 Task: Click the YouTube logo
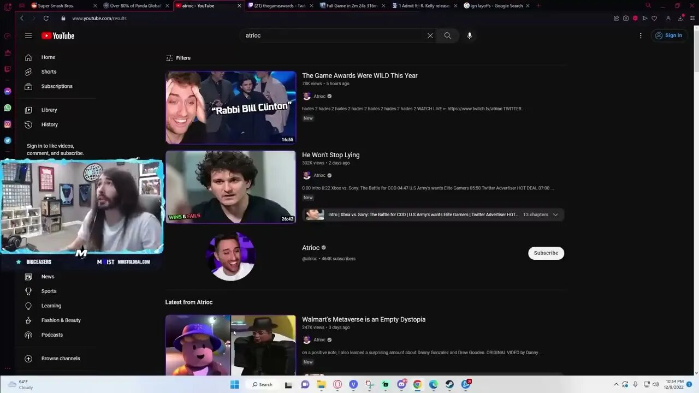tap(58, 35)
